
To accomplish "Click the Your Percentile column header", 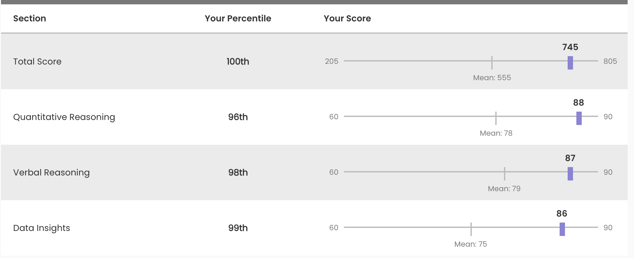I will coord(238,18).
